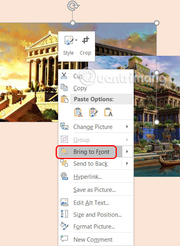Expand the Change Picture submenu arrow
180x246 pixels.
click(x=127, y=127)
